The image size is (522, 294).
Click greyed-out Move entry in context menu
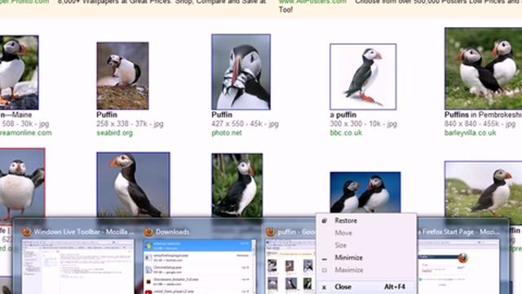(343, 233)
